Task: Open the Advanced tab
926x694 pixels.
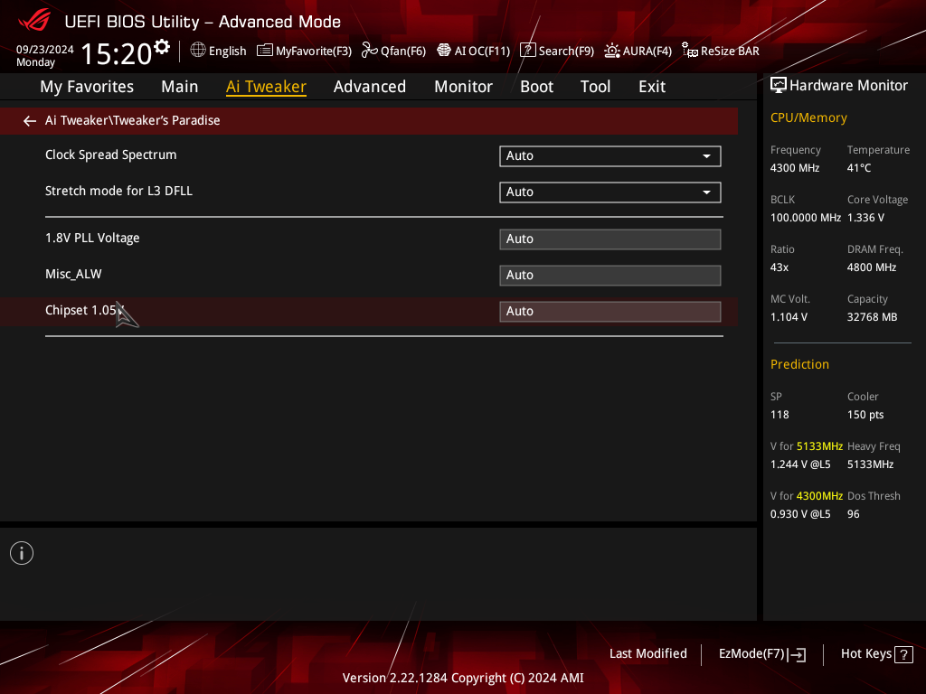Action: (x=370, y=87)
